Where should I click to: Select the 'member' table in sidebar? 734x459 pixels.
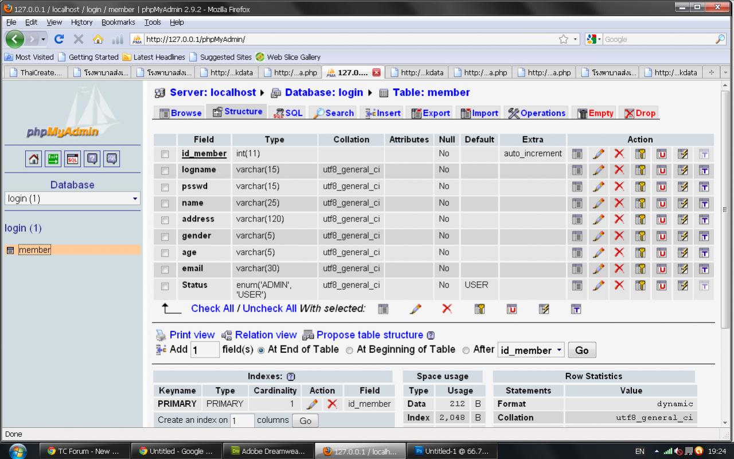[34, 250]
